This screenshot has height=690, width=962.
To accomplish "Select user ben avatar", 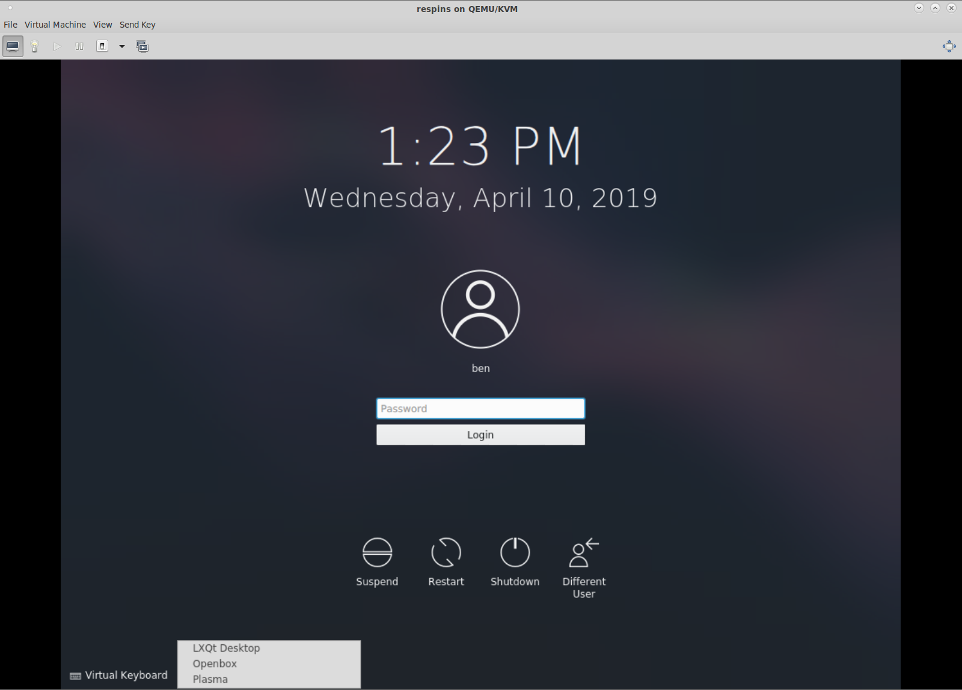I will point(480,309).
